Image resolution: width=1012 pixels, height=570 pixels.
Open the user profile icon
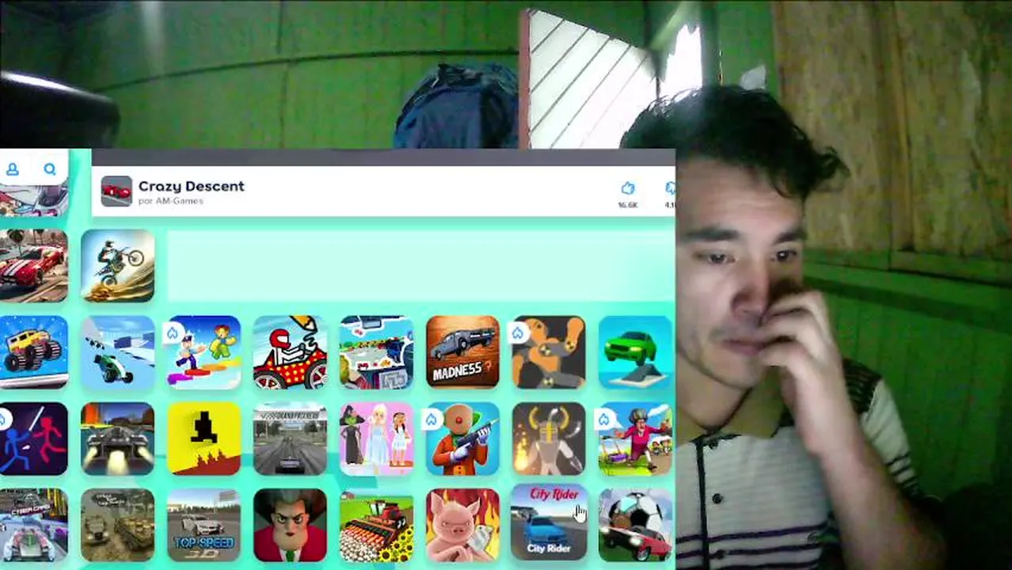(x=13, y=169)
